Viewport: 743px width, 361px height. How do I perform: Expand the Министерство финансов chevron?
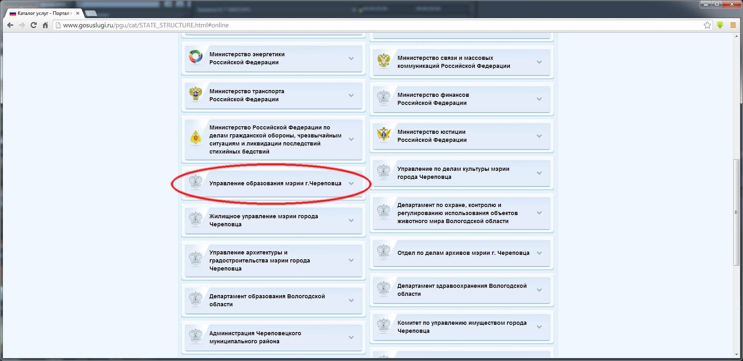pyautogui.click(x=539, y=99)
